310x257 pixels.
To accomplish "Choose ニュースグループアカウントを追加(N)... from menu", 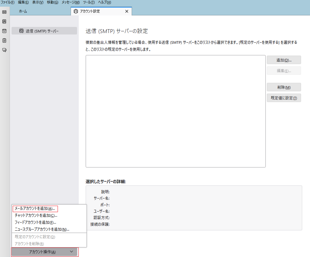I will click(x=42, y=229).
